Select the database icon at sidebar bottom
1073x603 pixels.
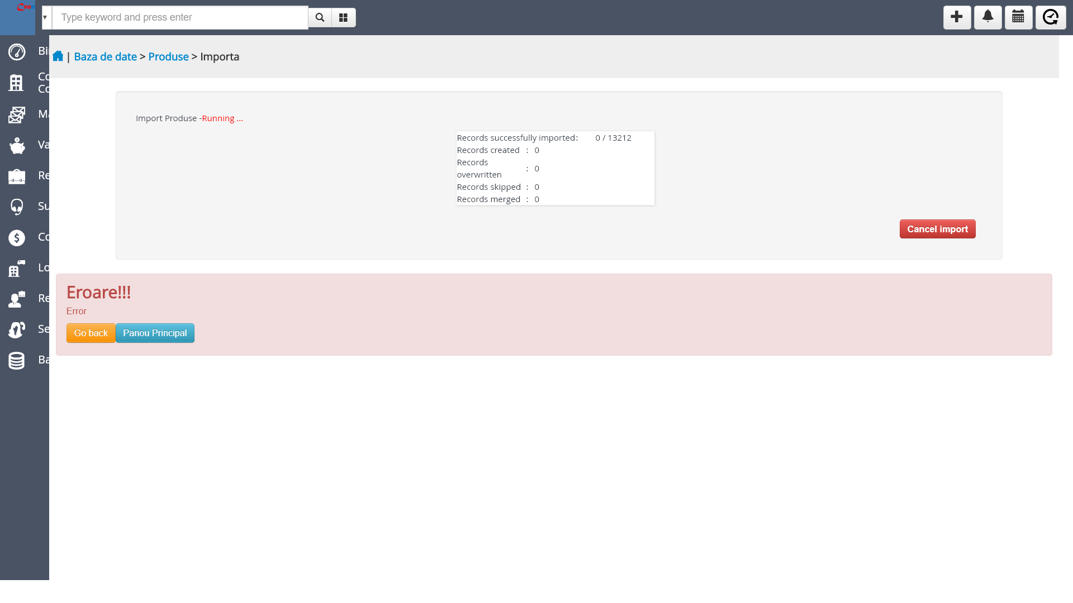[17, 360]
